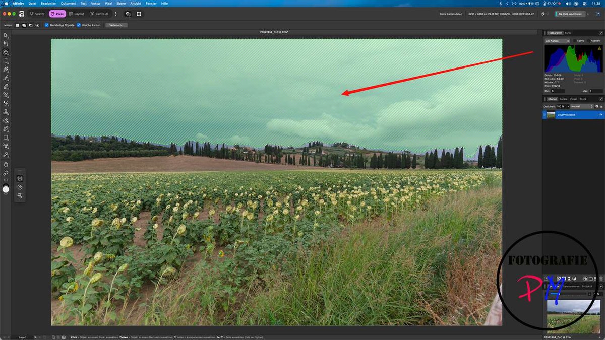The height and width of the screenshot is (340, 605).
Task: Expand the Histogramm panel options chevron
Action: (x=601, y=33)
